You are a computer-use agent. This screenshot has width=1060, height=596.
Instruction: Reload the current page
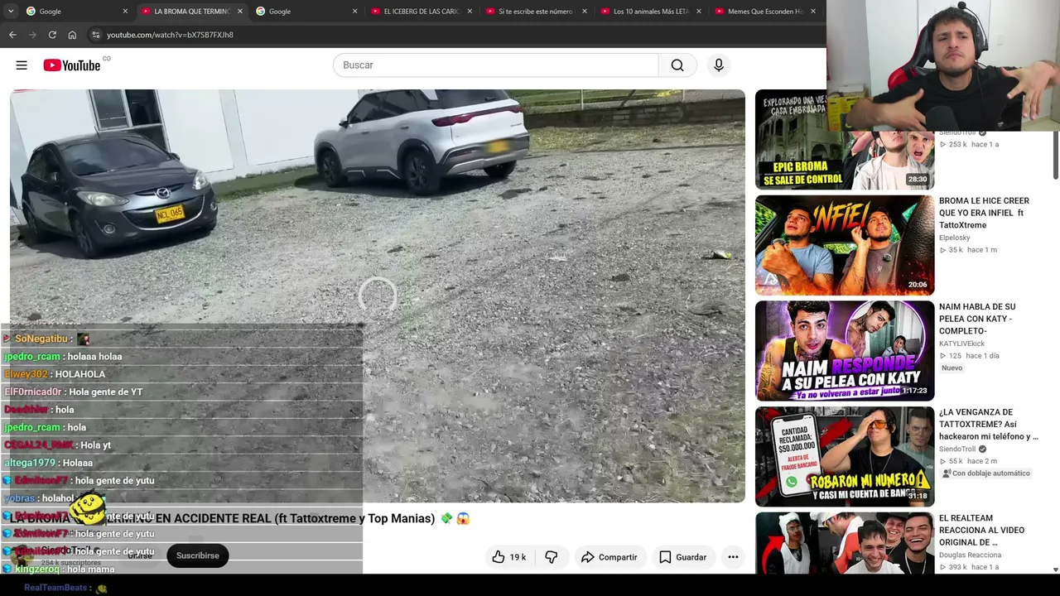click(52, 35)
